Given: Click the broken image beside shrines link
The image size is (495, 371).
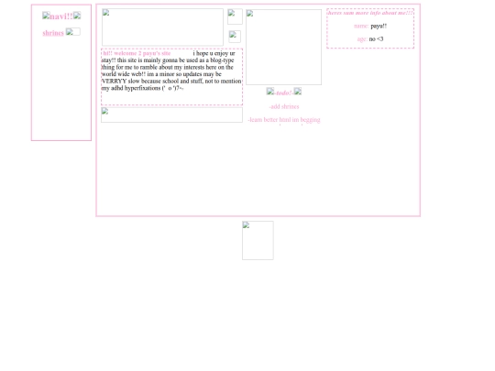Looking at the screenshot, I should (73, 31).
